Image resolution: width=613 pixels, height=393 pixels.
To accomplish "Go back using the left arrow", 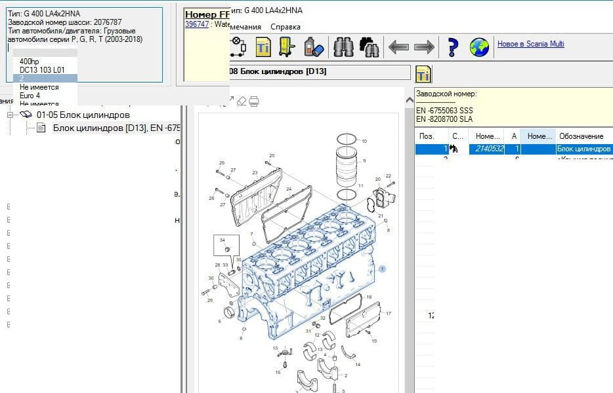I will coord(398,47).
